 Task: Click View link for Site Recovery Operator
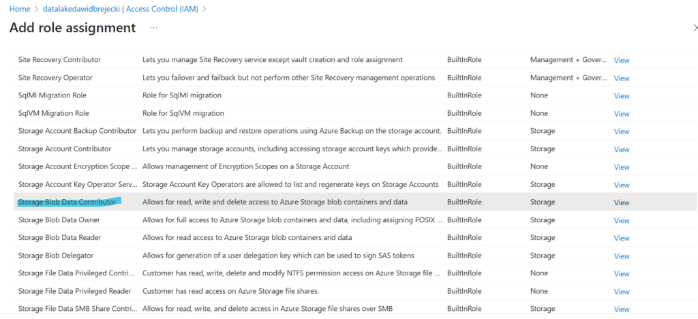pyautogui.click(x=622, y=78)
